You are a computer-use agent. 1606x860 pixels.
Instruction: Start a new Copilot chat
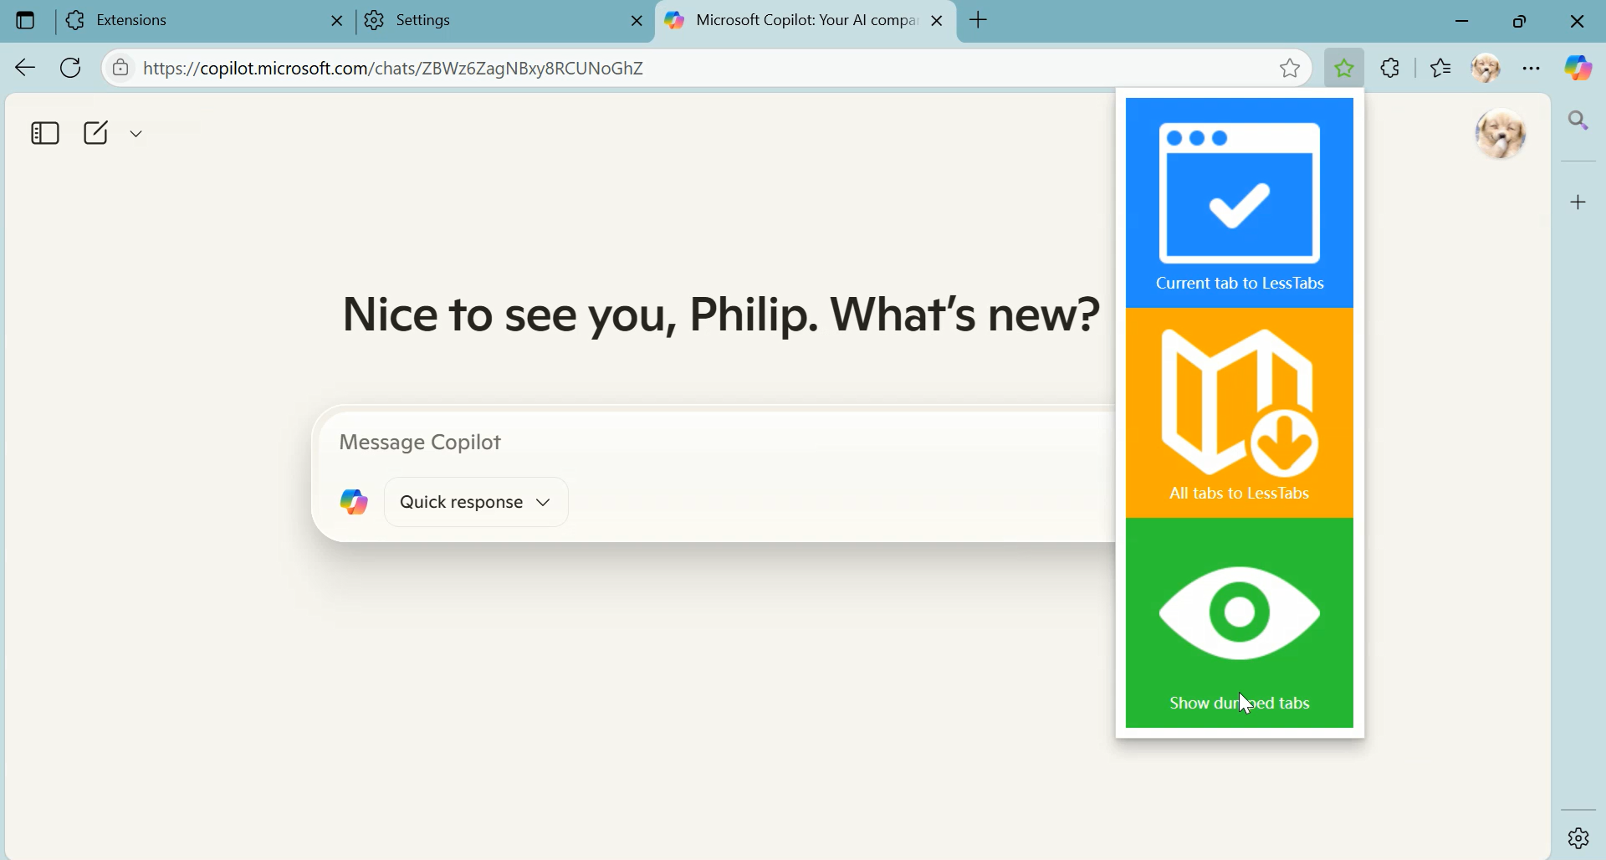[96, 133]
